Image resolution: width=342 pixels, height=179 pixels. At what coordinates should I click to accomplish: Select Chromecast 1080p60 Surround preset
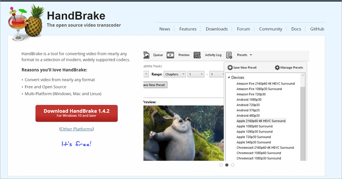point(259,153)
